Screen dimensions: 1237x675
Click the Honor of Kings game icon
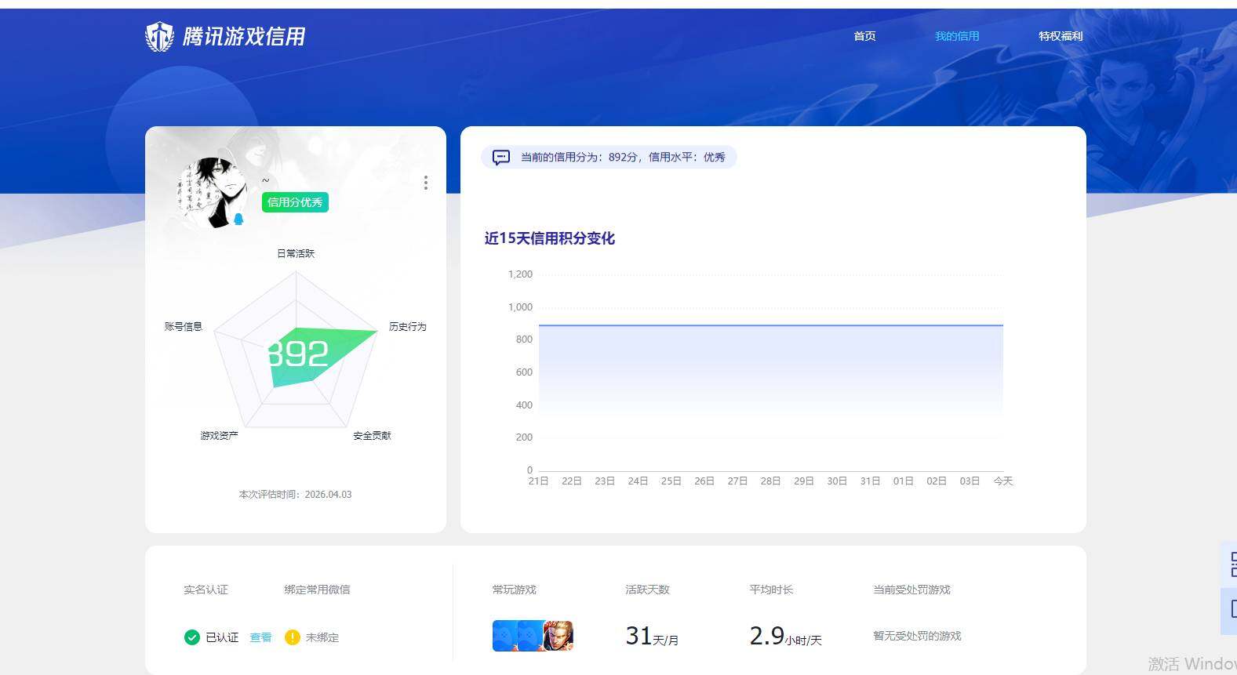click(x=558, y=636)
